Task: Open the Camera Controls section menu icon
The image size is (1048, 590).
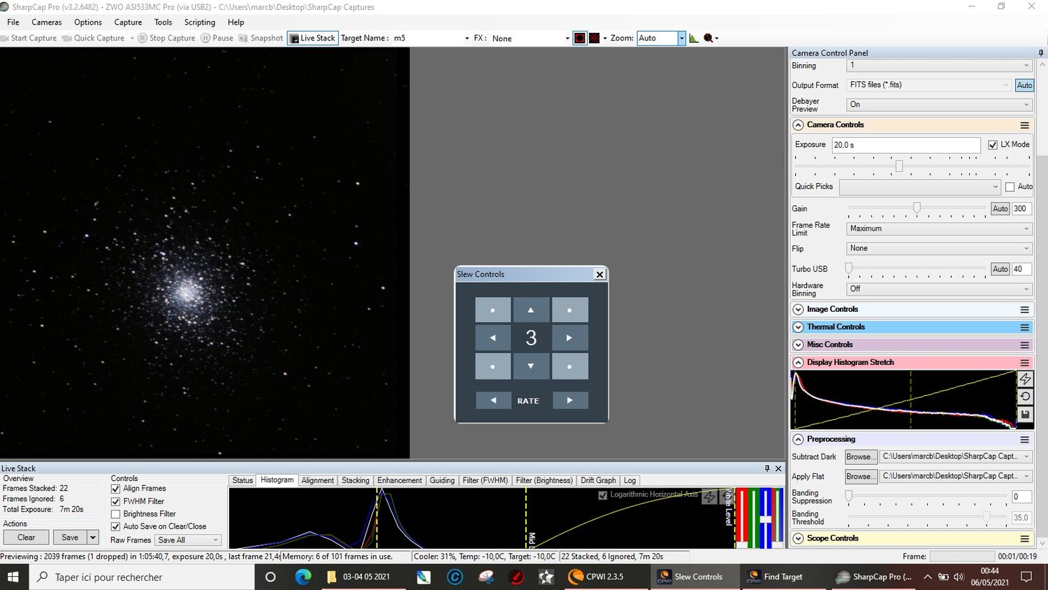Action: pos(1024,125)
